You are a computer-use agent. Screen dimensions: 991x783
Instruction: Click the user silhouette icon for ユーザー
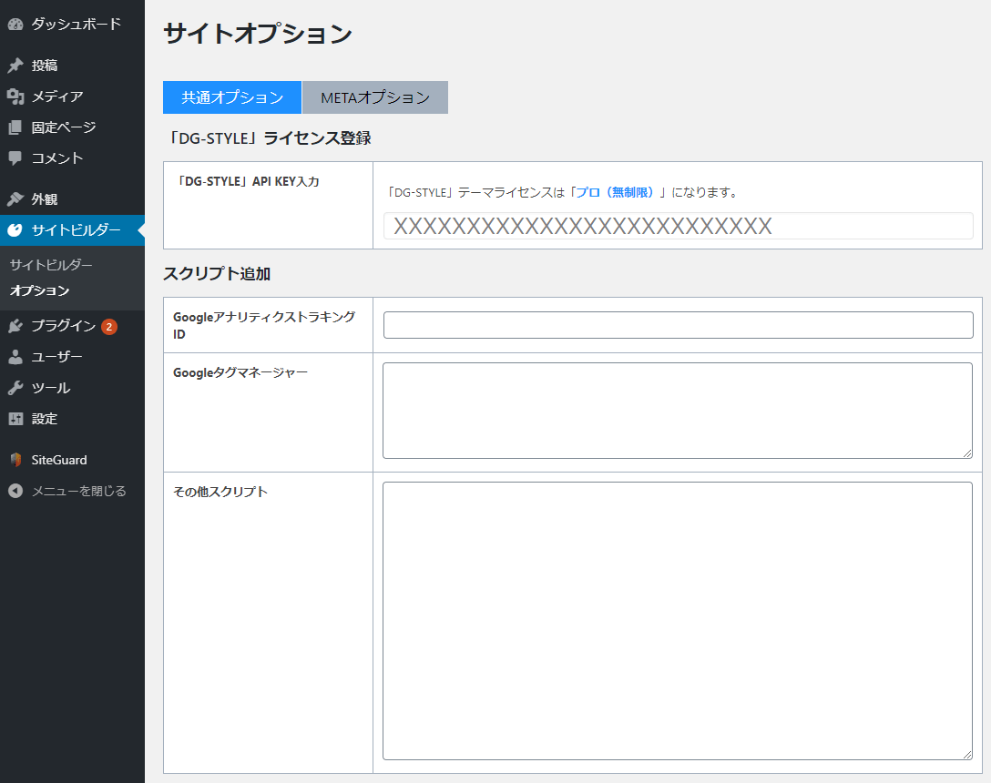point(15,357)
